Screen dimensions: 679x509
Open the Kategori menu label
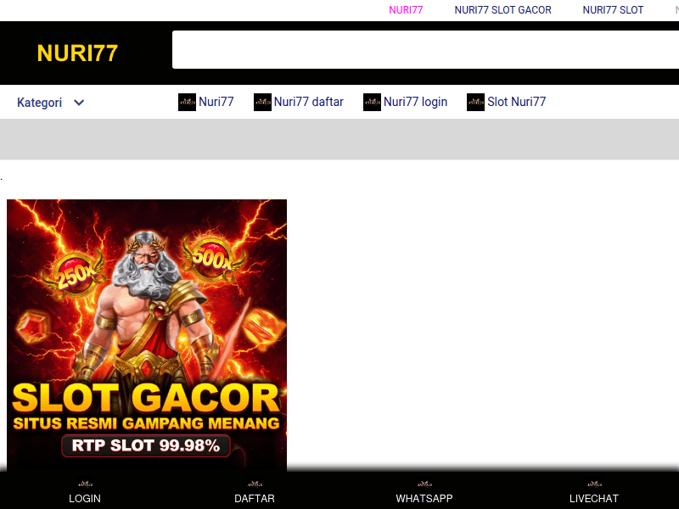click(39, 103)
